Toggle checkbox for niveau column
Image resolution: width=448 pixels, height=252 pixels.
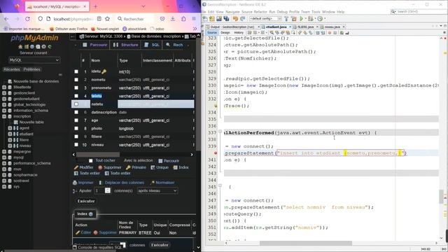click(76, 145)
